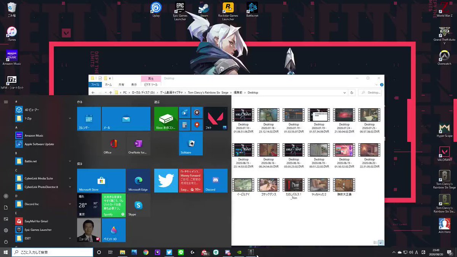Open Microsoft Store tile
This screenshot has width=457, height=257.
(101, 180)
